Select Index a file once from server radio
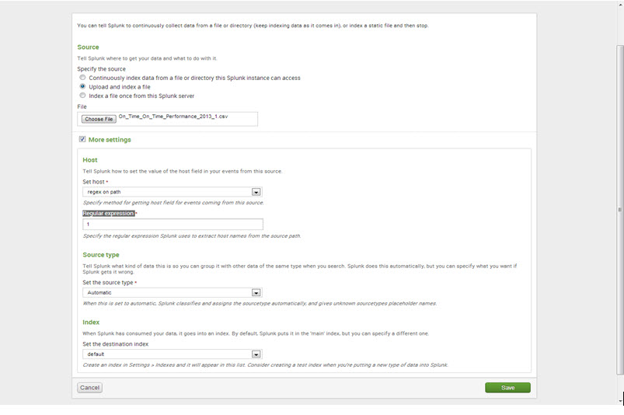624x415 pixels. [x=82, y=96]
